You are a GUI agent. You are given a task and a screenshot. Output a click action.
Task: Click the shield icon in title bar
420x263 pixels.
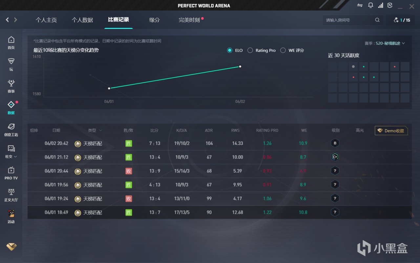point(390,5)
